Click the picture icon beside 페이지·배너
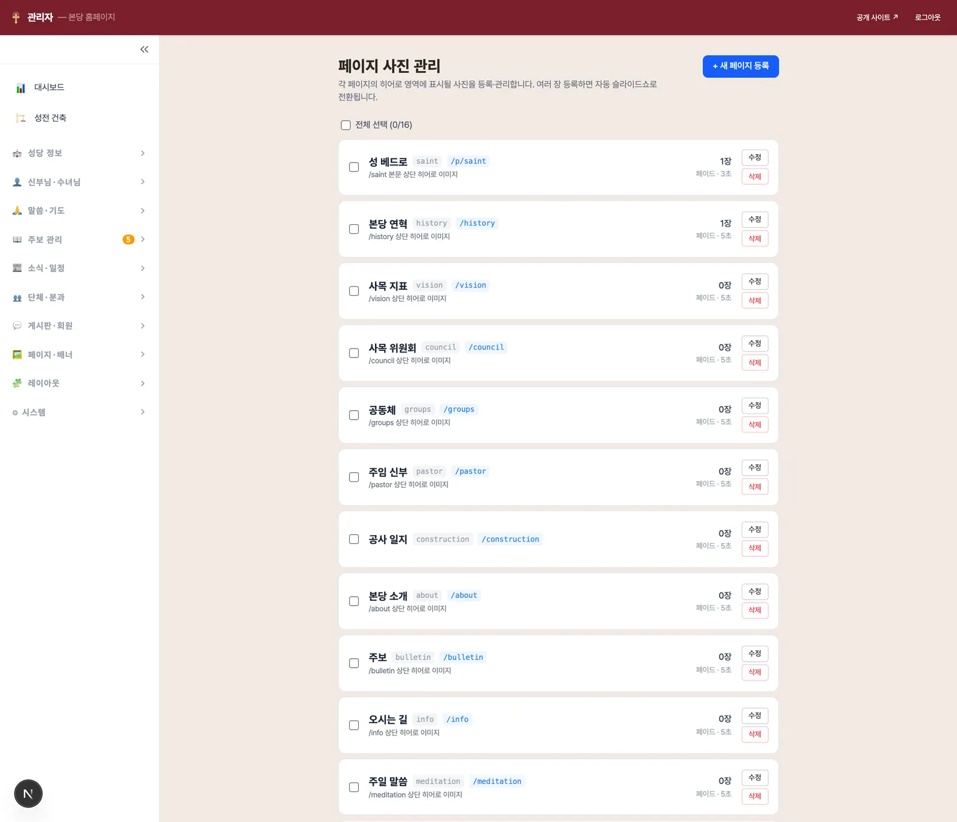This screenshot has height=822, width=957. (17, 355)
